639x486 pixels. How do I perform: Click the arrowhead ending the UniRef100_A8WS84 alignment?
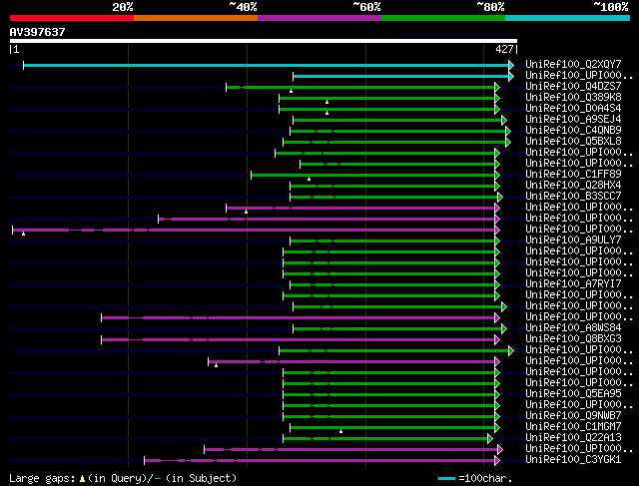click(x=504, y=328)
